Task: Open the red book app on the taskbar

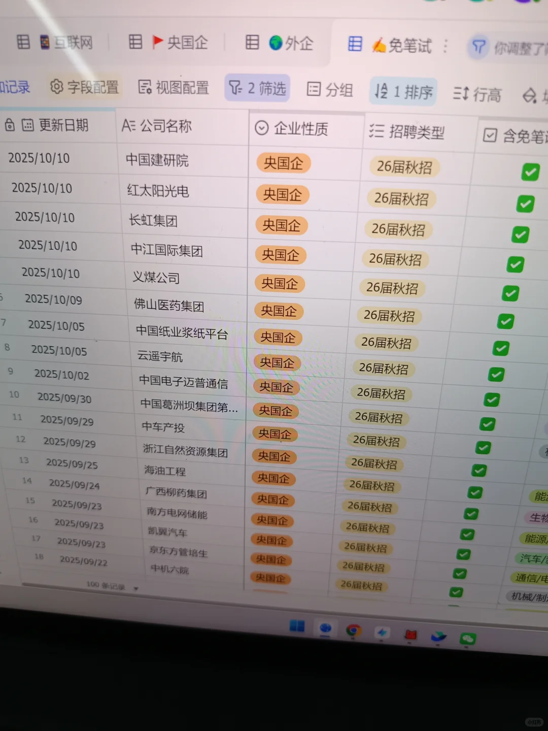Action: pyautogui.click(x=410, y=635)
